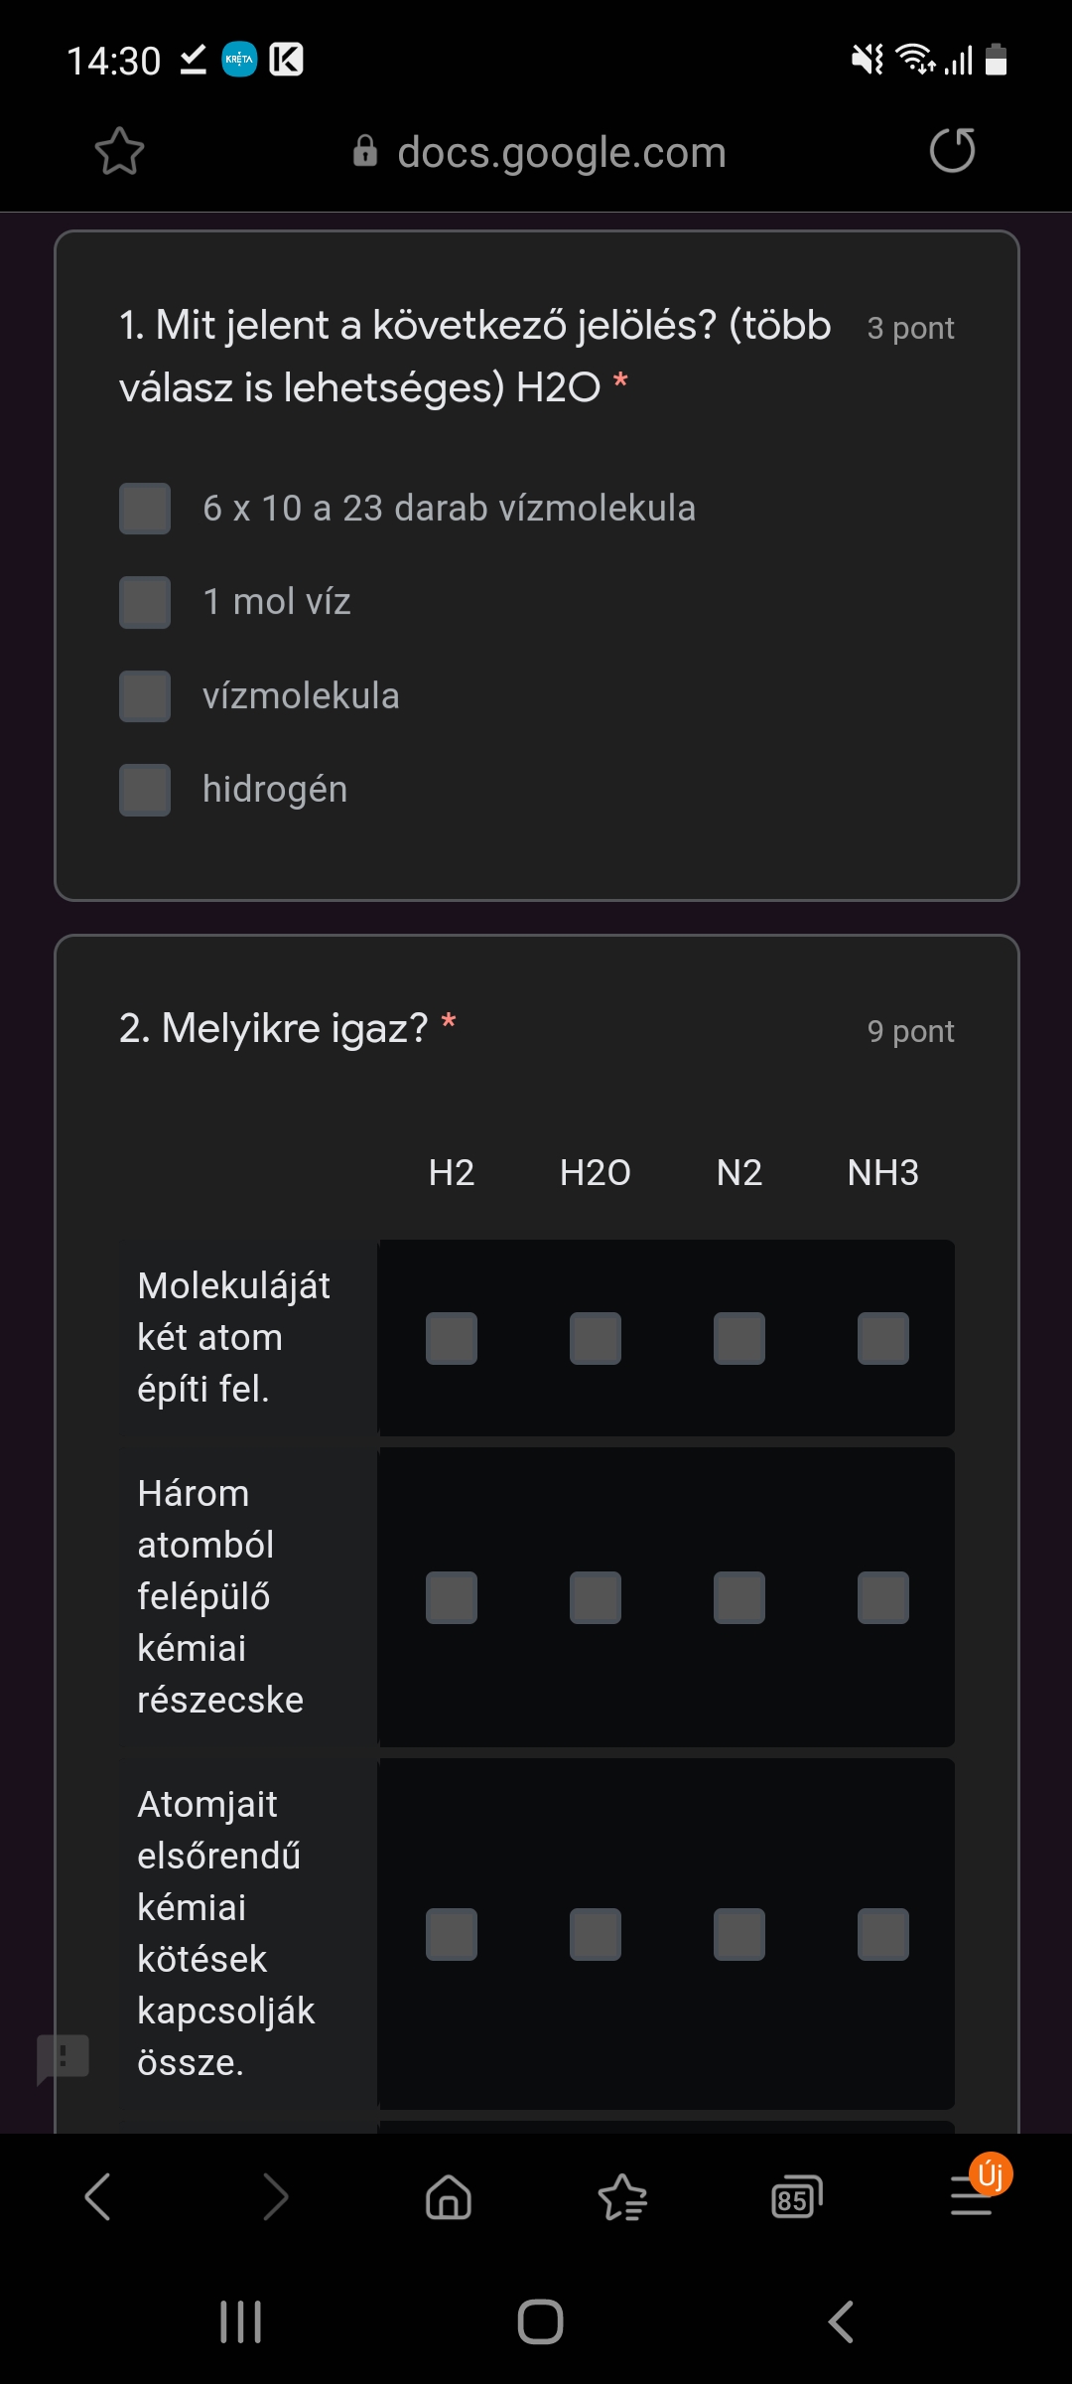1072x2384 pixels.
Task: Check N2 for 'Molekuláját két atom építi fel'
Action: pyautogui.click(x=739, y=1338)
